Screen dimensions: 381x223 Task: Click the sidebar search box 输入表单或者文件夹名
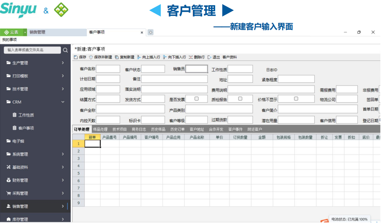(x=32, y=50)
